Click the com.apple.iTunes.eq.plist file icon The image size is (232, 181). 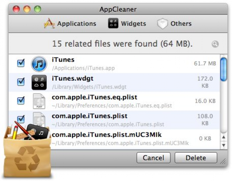[39, 101]
